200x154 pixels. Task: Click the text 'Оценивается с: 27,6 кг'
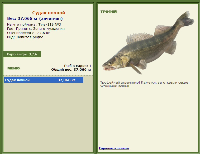pyautogui.click(x=28, y=33)
